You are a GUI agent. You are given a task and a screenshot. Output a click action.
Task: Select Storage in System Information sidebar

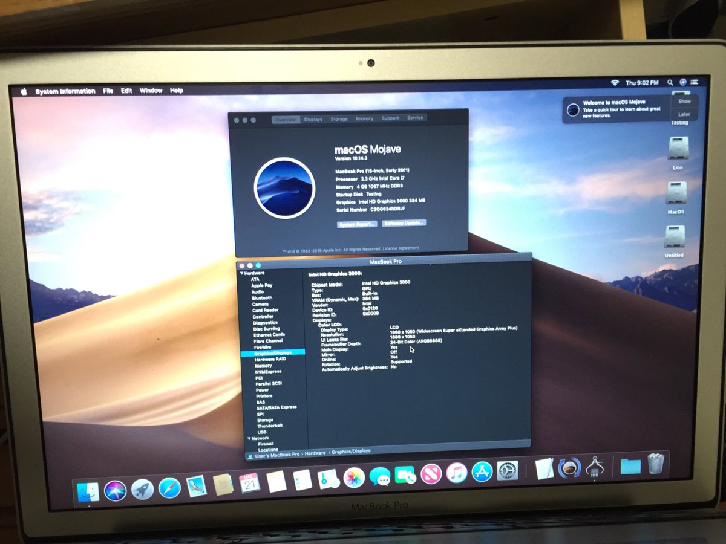coord(265,420)
